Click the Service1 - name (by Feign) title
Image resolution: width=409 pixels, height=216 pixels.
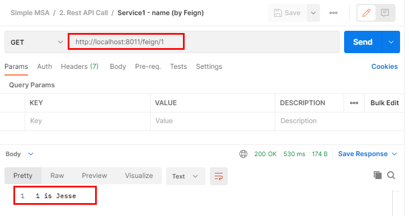[161, 13]
